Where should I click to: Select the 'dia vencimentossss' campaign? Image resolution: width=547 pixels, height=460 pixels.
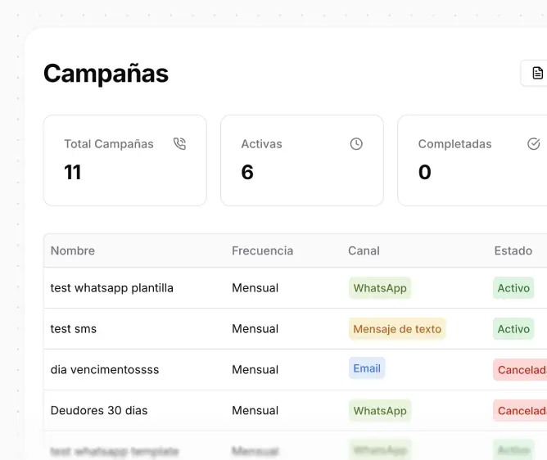click(105, 370)
